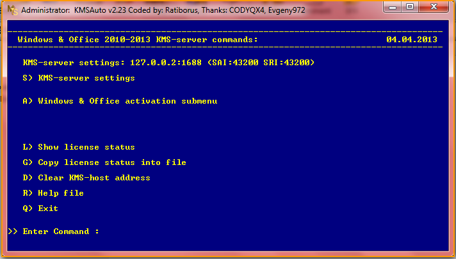Click the 'Windows & Office 2010-2013 KMS-server commands' header
The width and height of the screenshot is (456, 259).
(138, 40)
